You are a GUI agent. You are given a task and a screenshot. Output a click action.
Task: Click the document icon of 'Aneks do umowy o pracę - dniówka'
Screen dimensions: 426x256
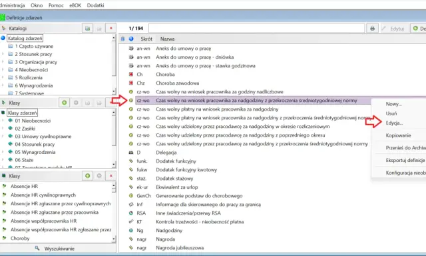pos(131,57)
